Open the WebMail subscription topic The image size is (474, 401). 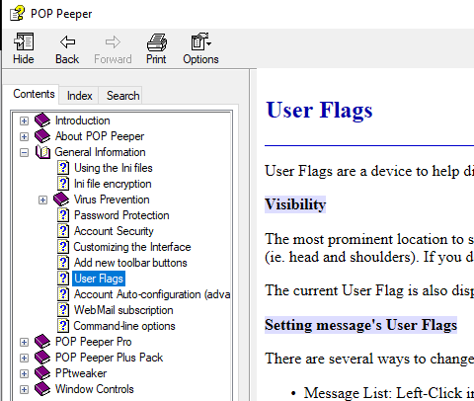coord(123,310)
